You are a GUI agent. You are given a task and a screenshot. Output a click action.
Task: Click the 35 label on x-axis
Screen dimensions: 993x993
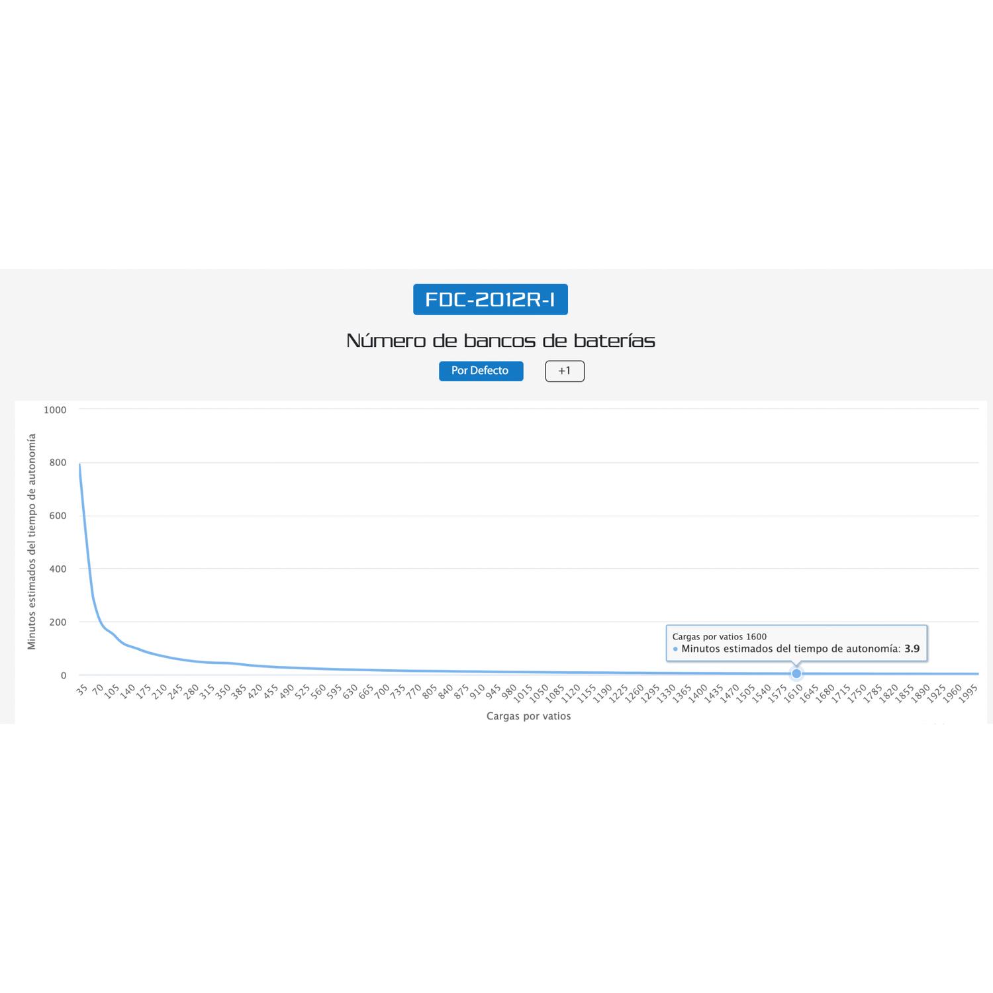82,690
